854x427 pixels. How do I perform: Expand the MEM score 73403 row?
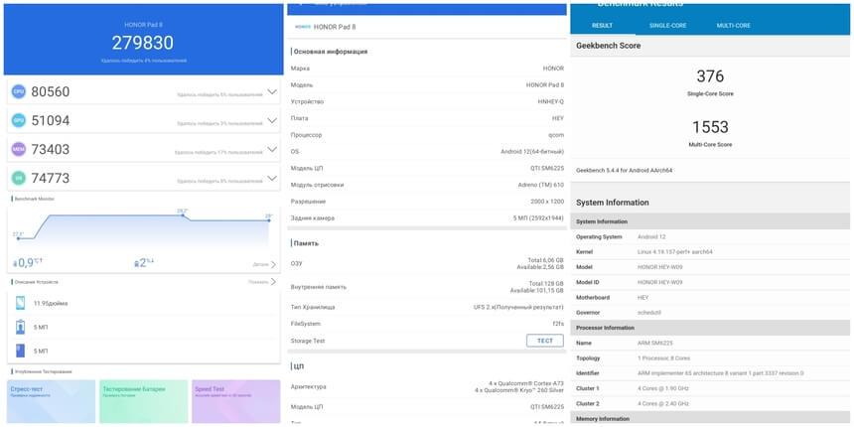click(x=272, y=149)
